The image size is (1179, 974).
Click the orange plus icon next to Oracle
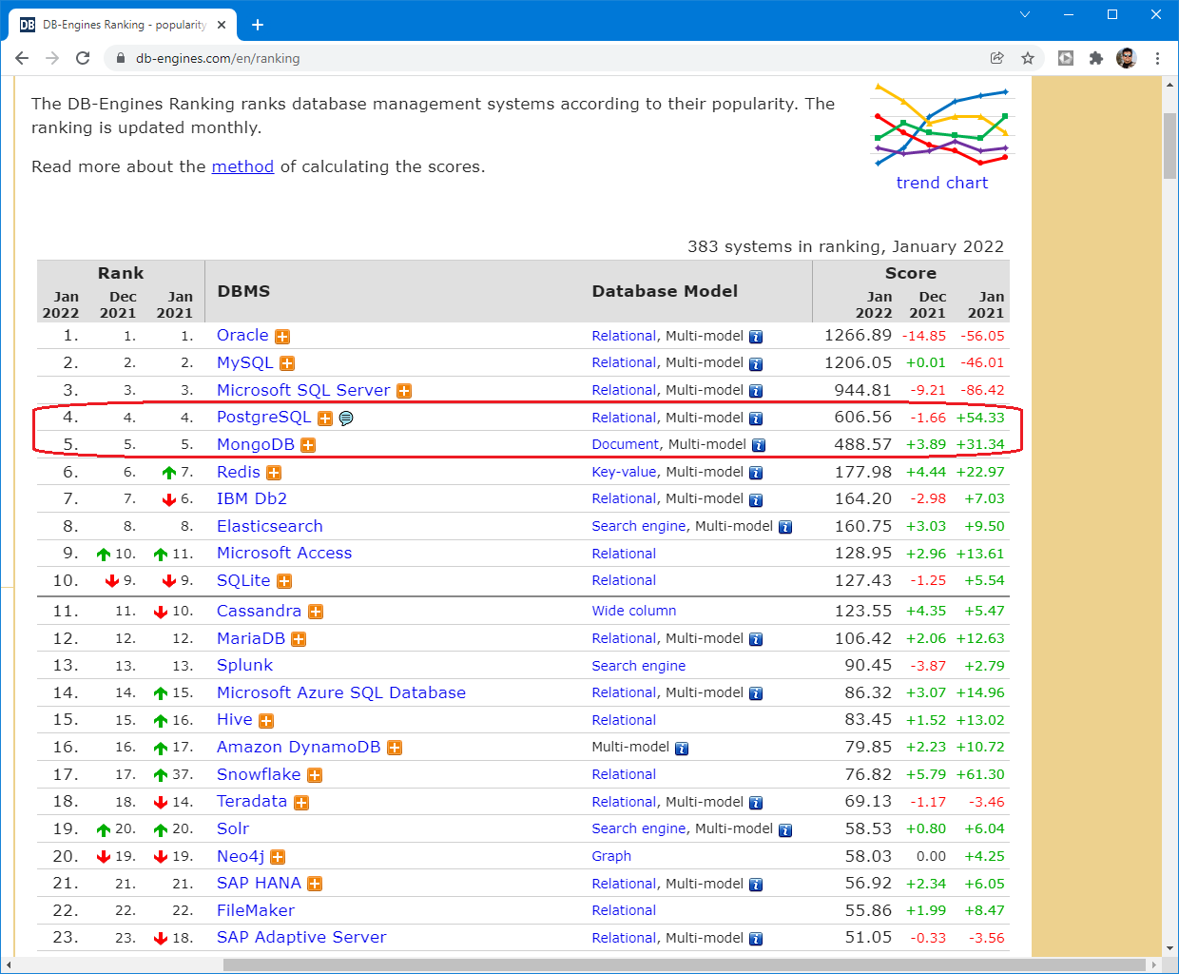tap(282, 337)
